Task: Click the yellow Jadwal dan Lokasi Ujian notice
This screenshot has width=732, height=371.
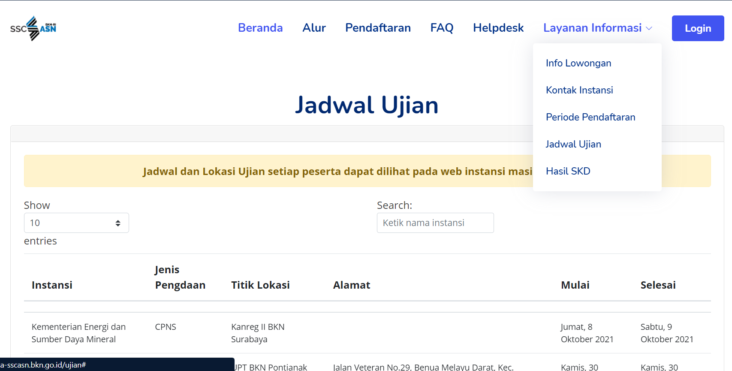Action: pyautogui.click(x=368, y=171)
